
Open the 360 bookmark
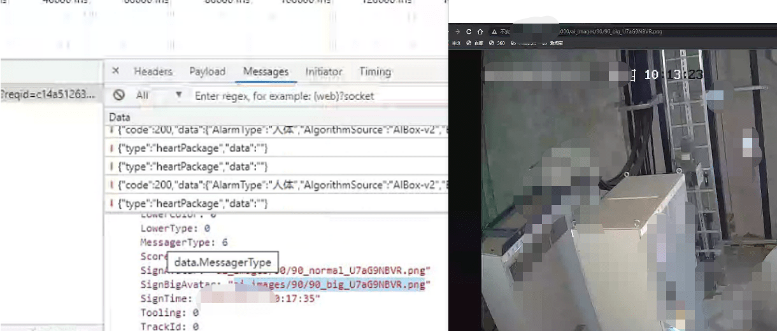click(x=497, y=43)
